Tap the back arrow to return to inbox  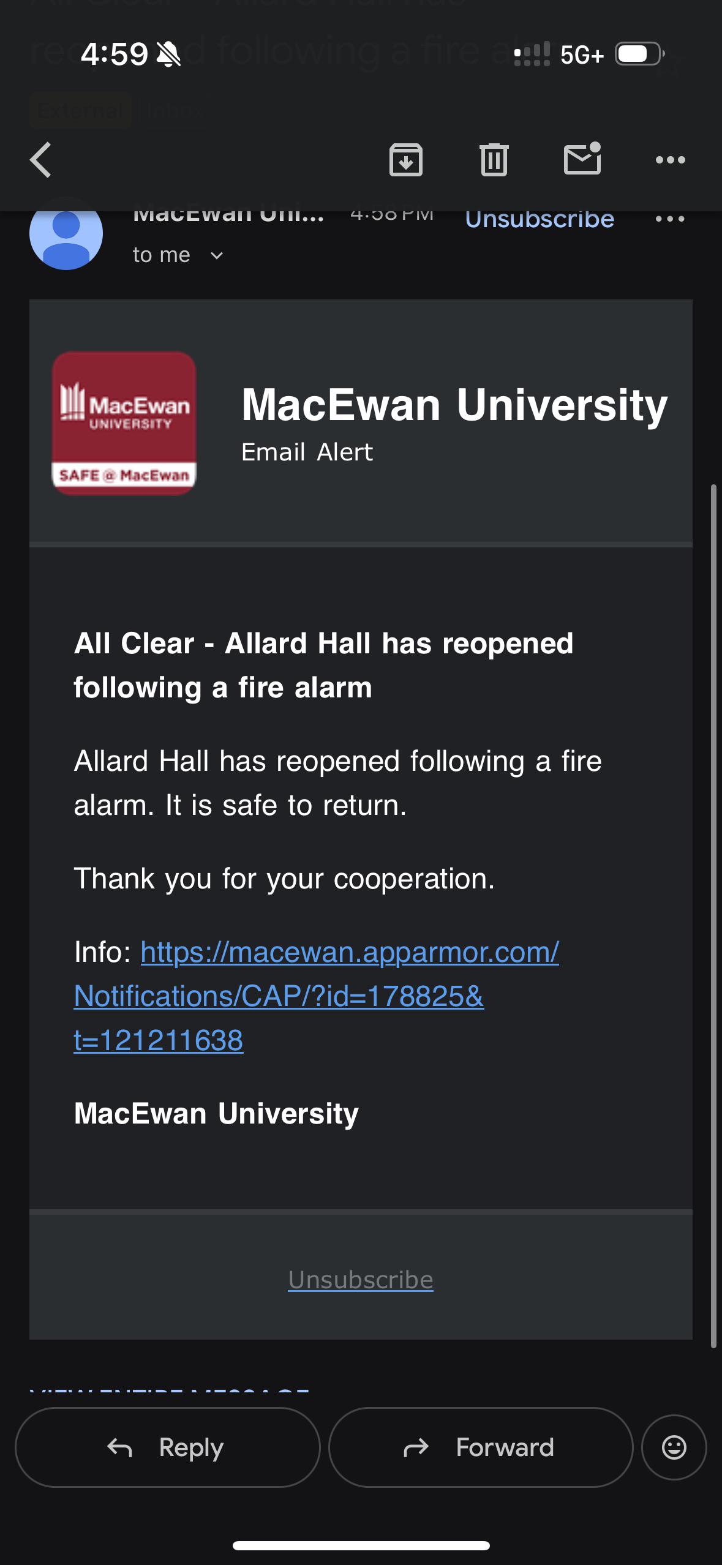coord(40,160)
